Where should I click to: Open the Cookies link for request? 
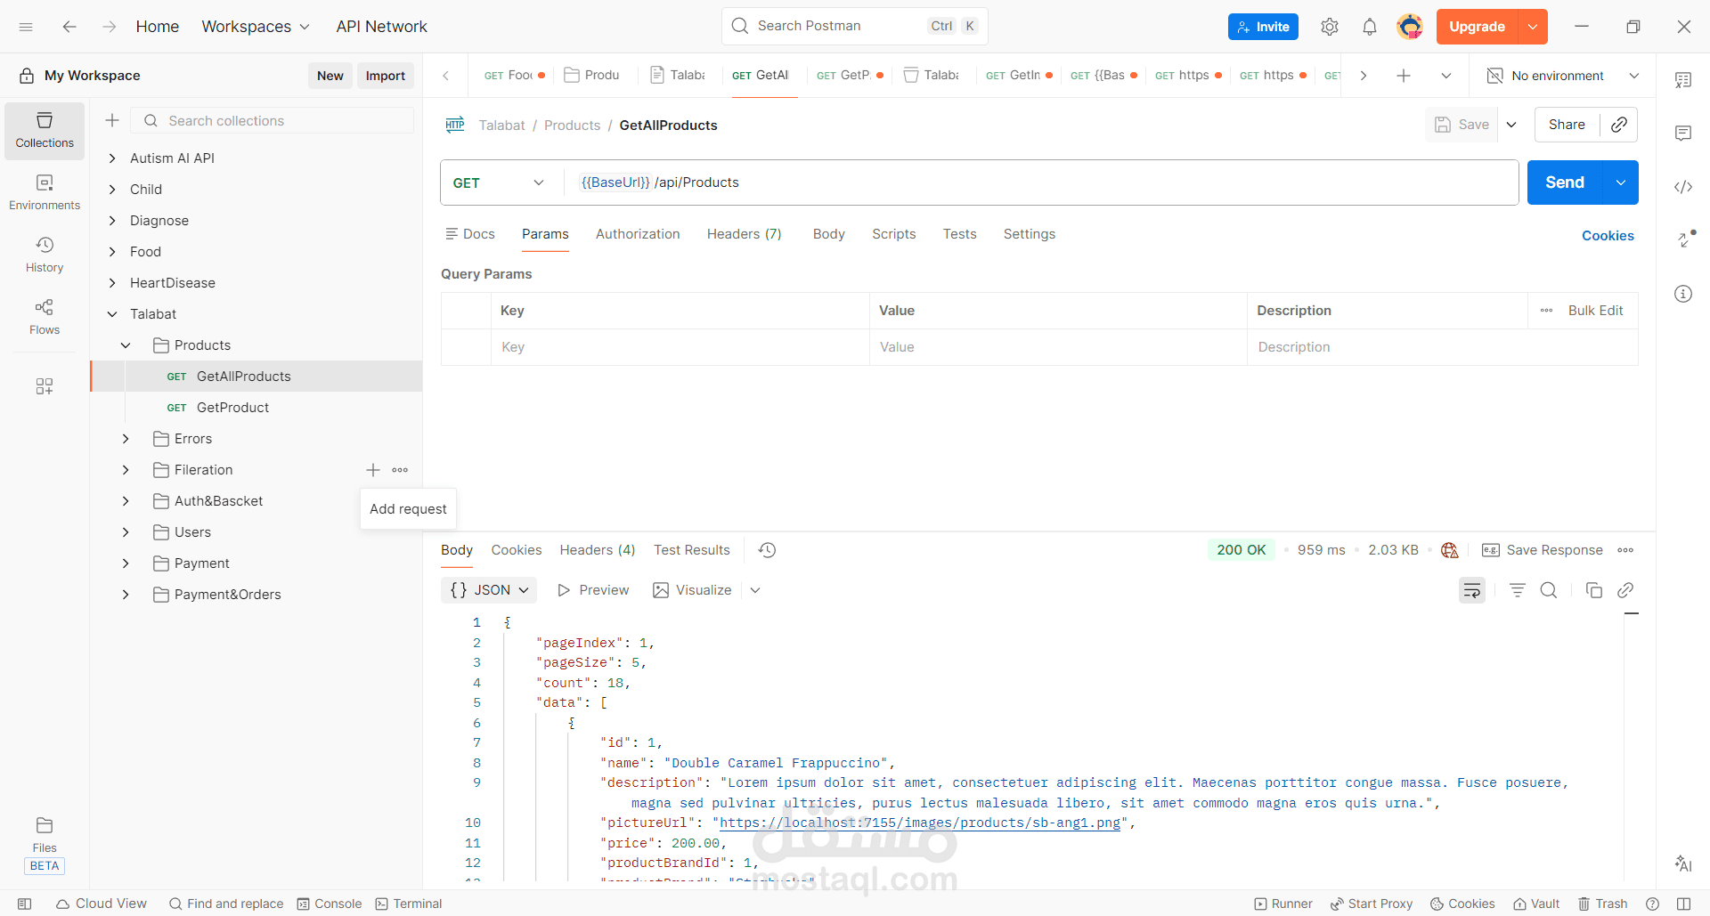pos(1608,236)
